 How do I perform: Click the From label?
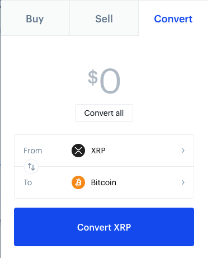[33, 151]
